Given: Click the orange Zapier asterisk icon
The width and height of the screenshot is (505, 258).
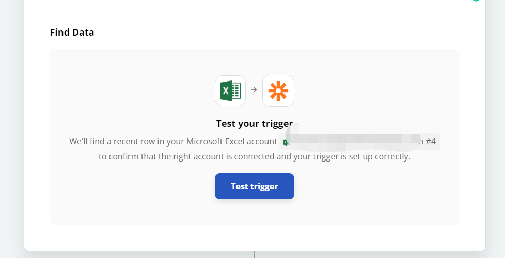Looking at the screenshot, I should [278, 91].
